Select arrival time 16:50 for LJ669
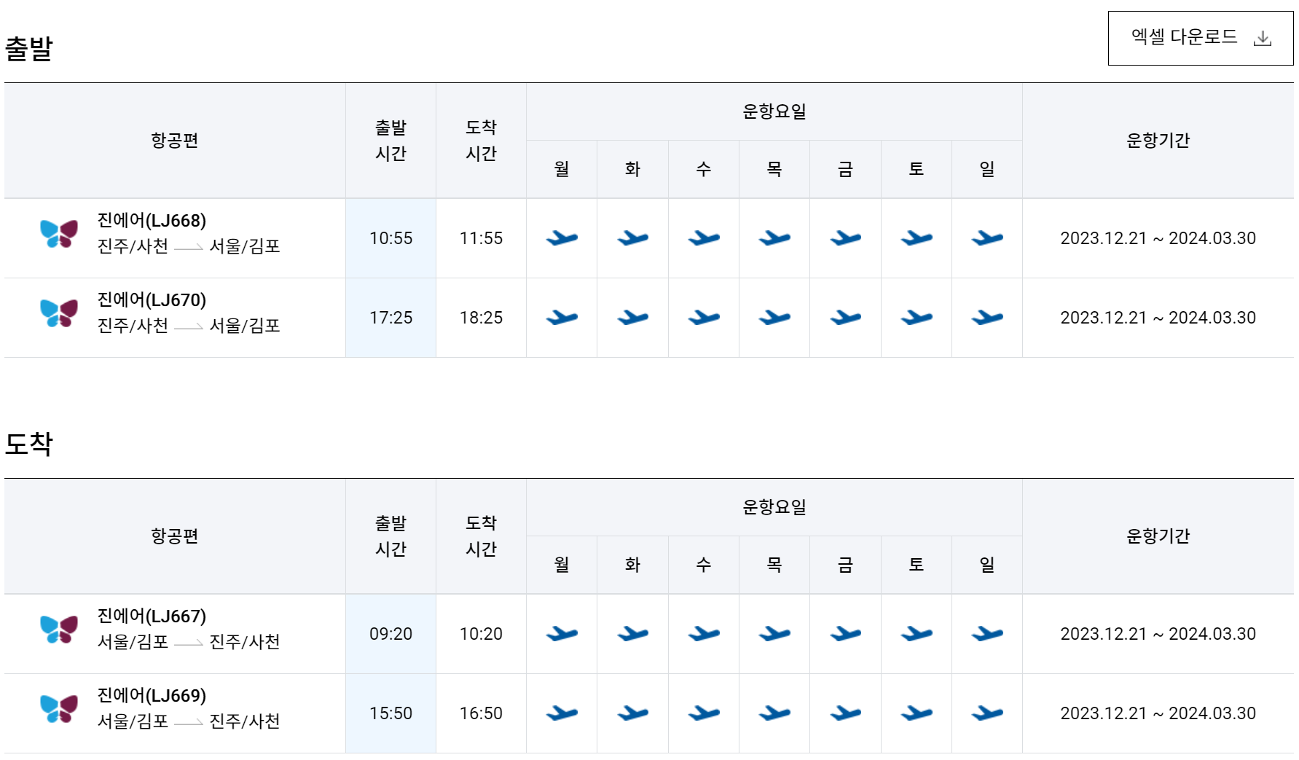 (481, 713)
